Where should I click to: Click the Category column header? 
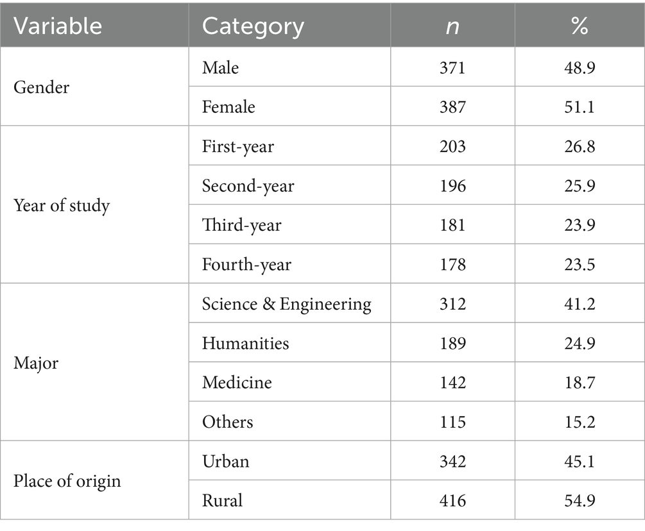[253, 26]
